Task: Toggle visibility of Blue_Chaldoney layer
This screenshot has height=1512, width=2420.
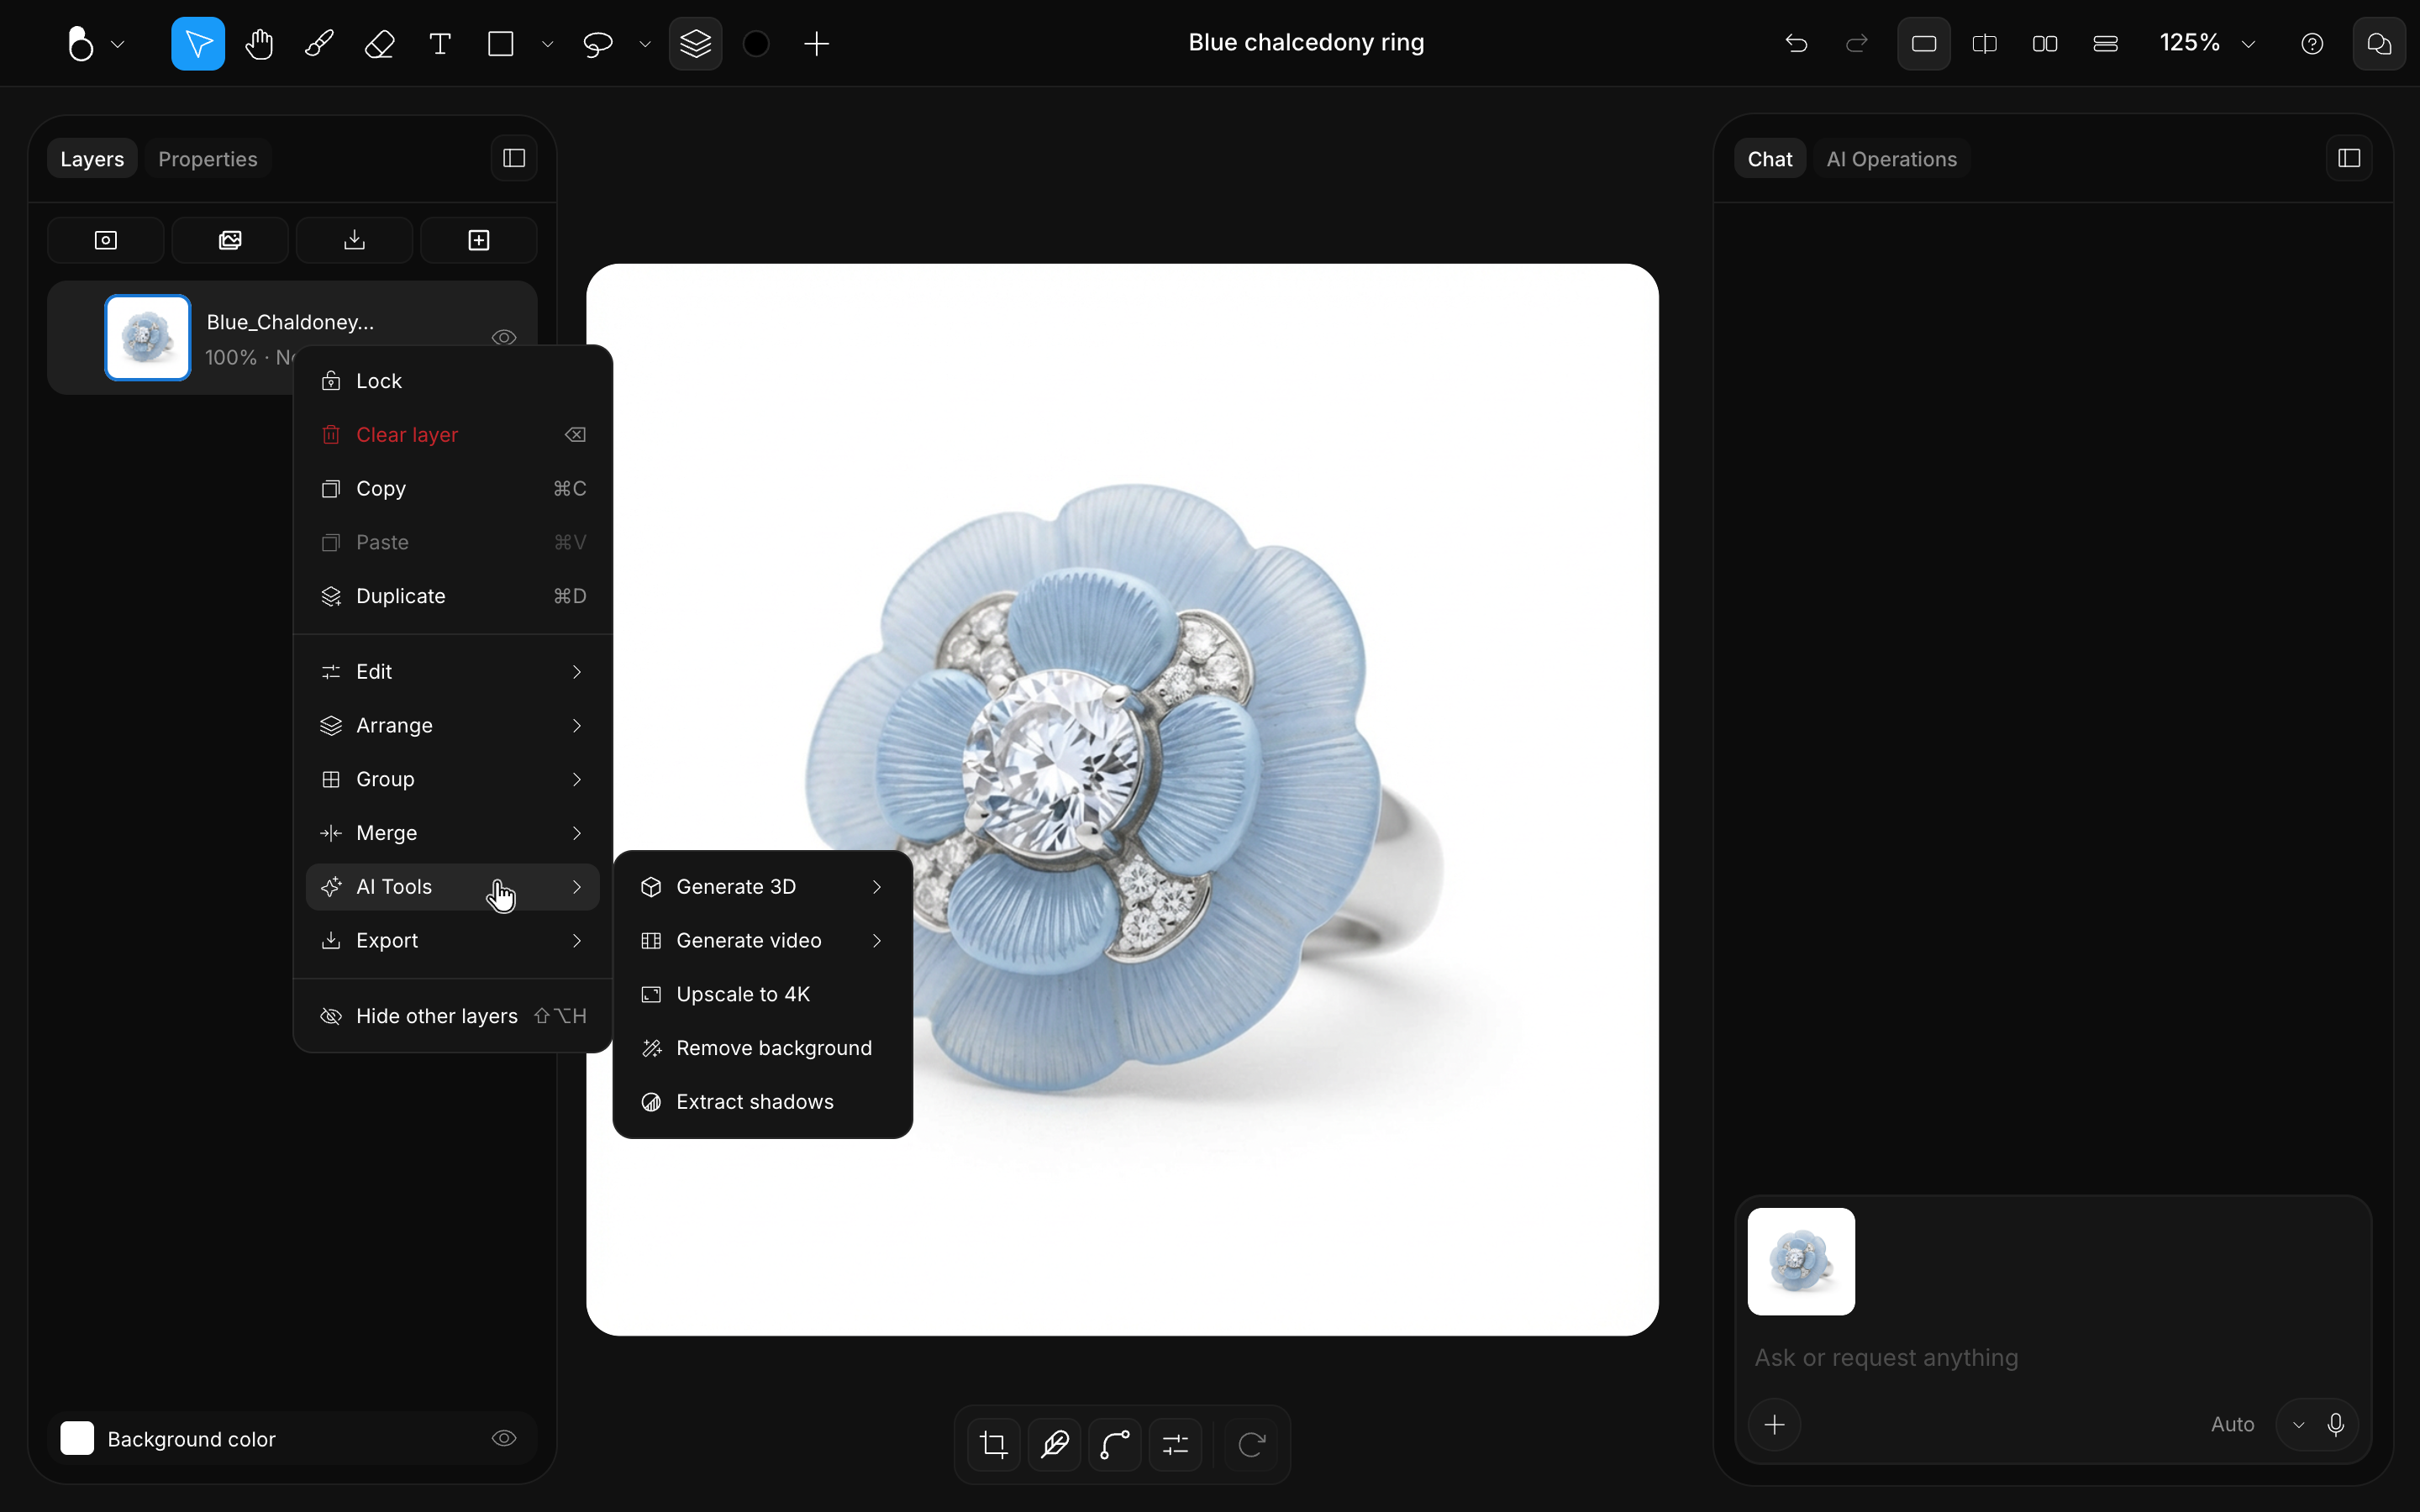Action: [504, 338]
